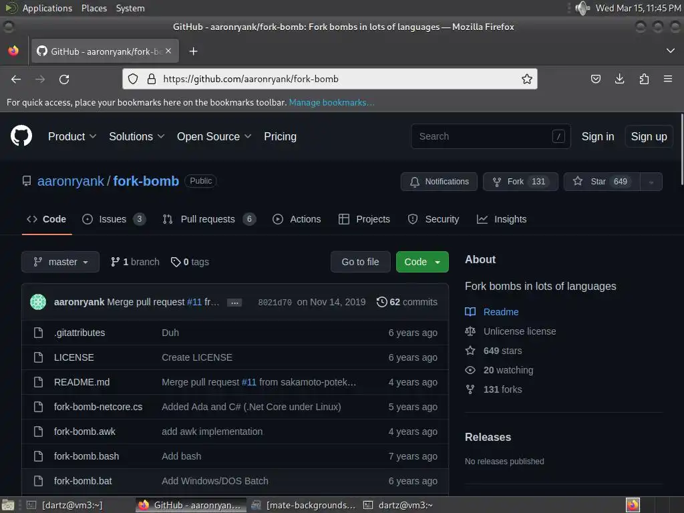Bookmark this page with the star icon

526,79
